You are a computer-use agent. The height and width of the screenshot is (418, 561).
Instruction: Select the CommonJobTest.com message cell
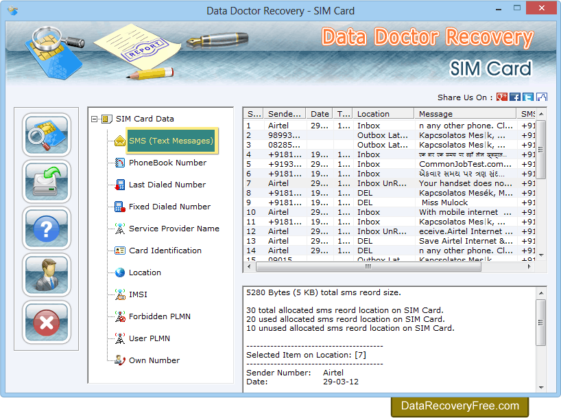click(466, 164)
